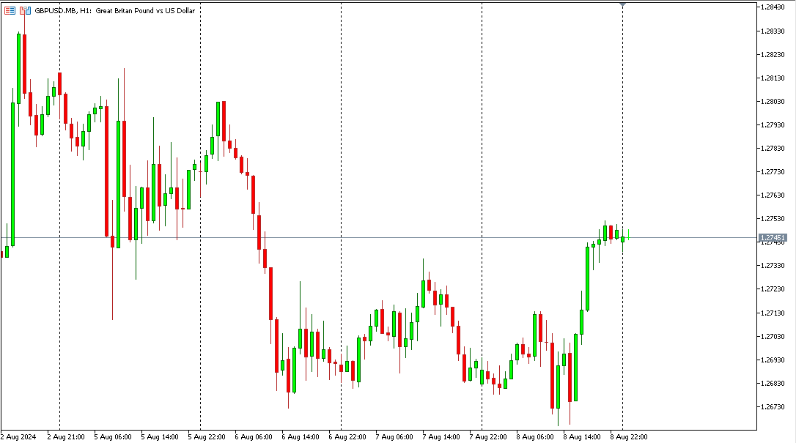The height and width of the screenshot is (443, 796).
Task: Click the 6 Aug 22:00 time label
Action: [x=347, y=437]
